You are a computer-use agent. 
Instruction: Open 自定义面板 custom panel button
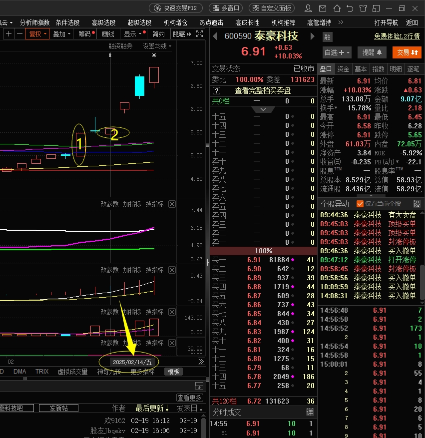click(x=272, y=8)
